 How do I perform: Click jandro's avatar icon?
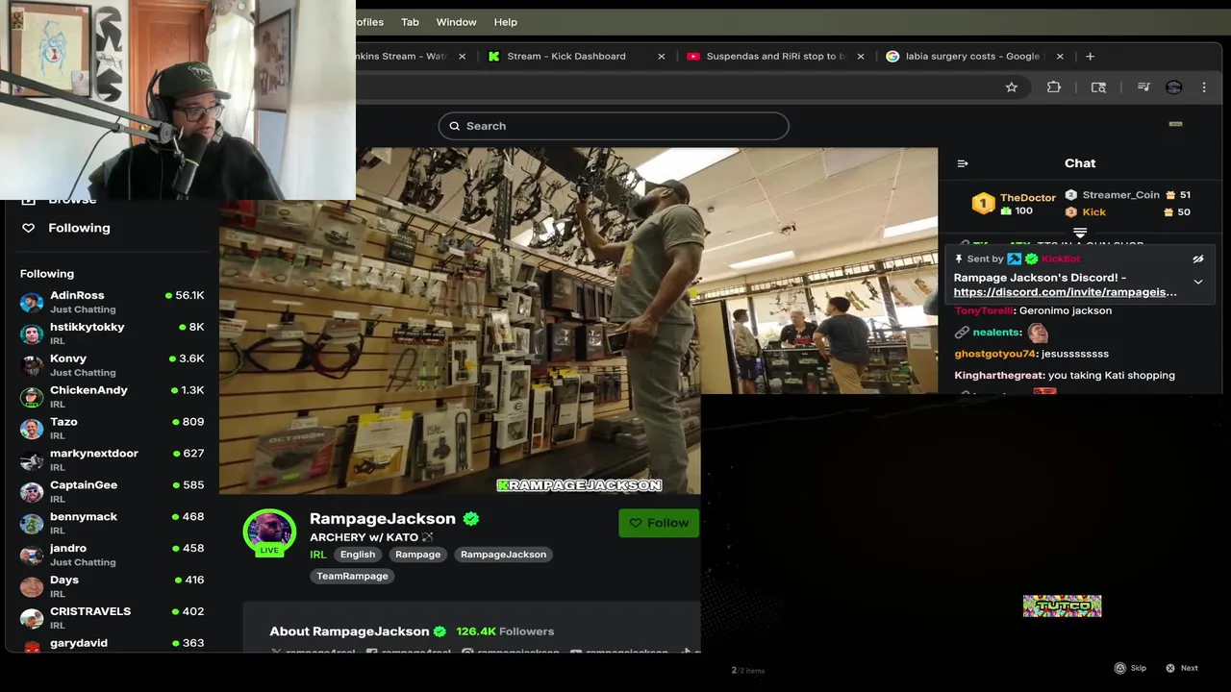click(x=32, y=556)
